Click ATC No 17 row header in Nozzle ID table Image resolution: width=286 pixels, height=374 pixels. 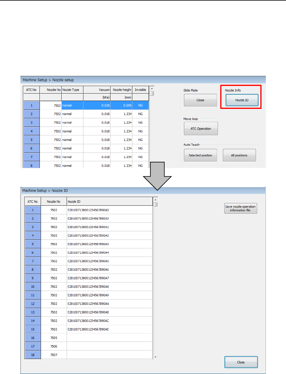(x=33, y=346)
